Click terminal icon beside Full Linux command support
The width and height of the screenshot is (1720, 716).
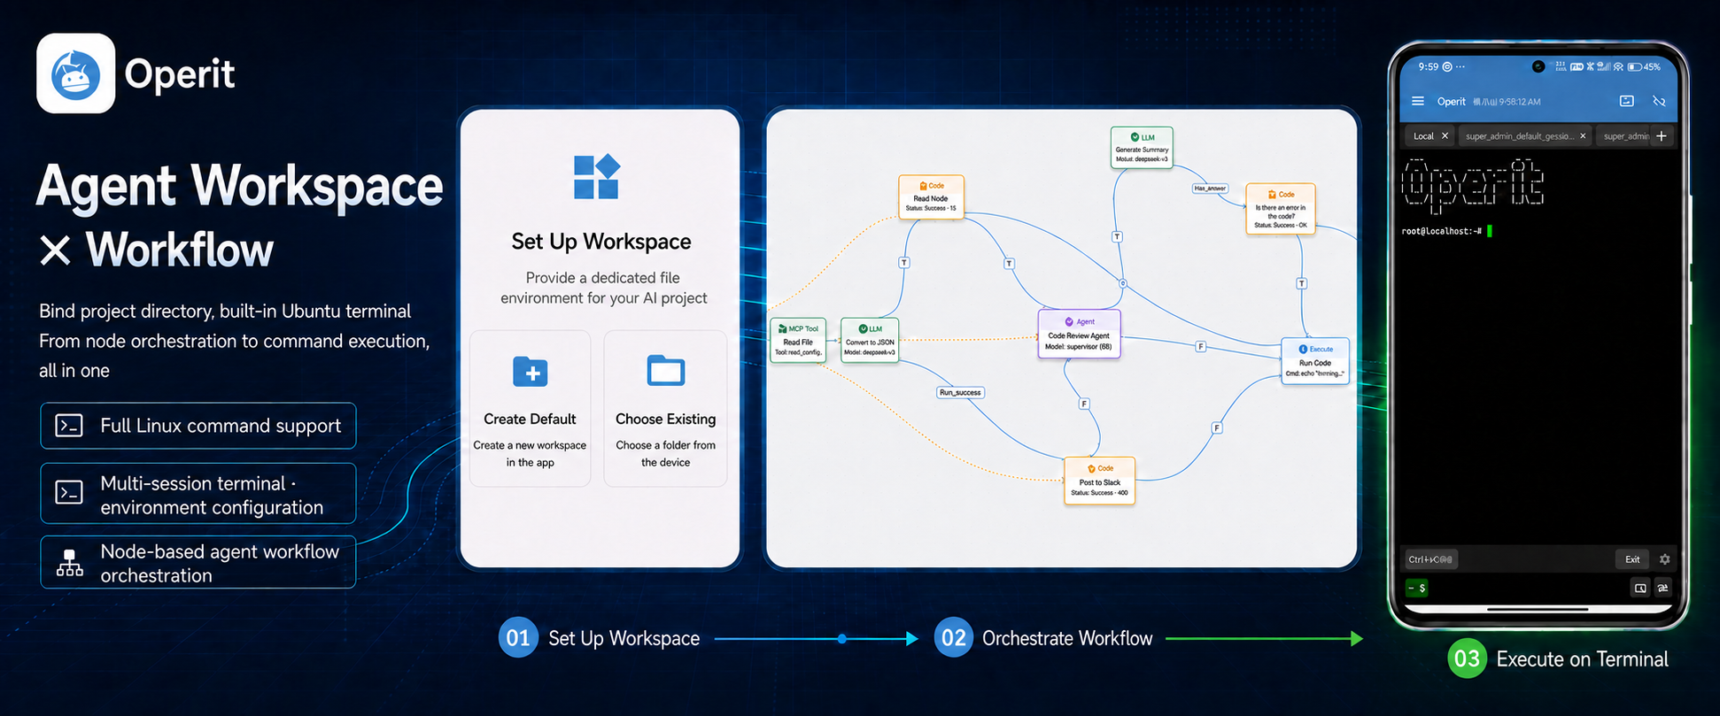pyautogui.click(x=69, y=426)
